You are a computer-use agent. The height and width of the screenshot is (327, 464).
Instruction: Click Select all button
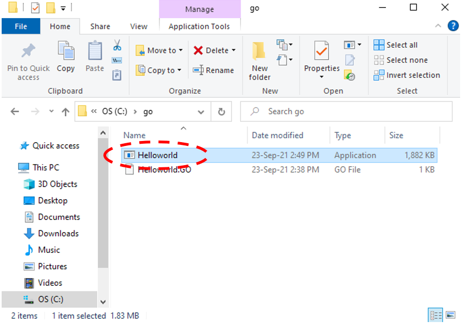[x=396, y=45]
